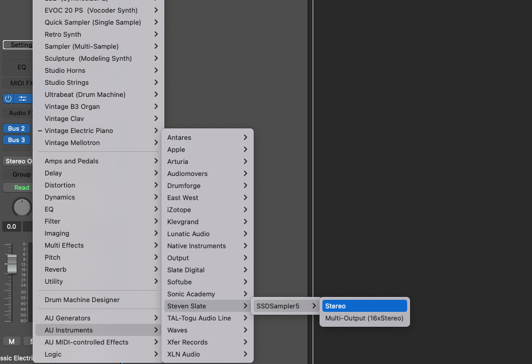Open the EQ slot on channel strip
532x364 pixels.
pos(18,67)
